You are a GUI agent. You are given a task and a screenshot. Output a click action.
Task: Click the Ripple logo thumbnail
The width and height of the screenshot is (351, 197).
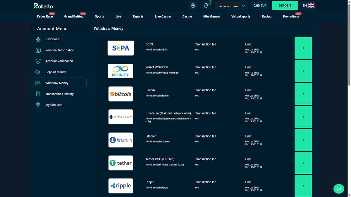coord(121,186)
